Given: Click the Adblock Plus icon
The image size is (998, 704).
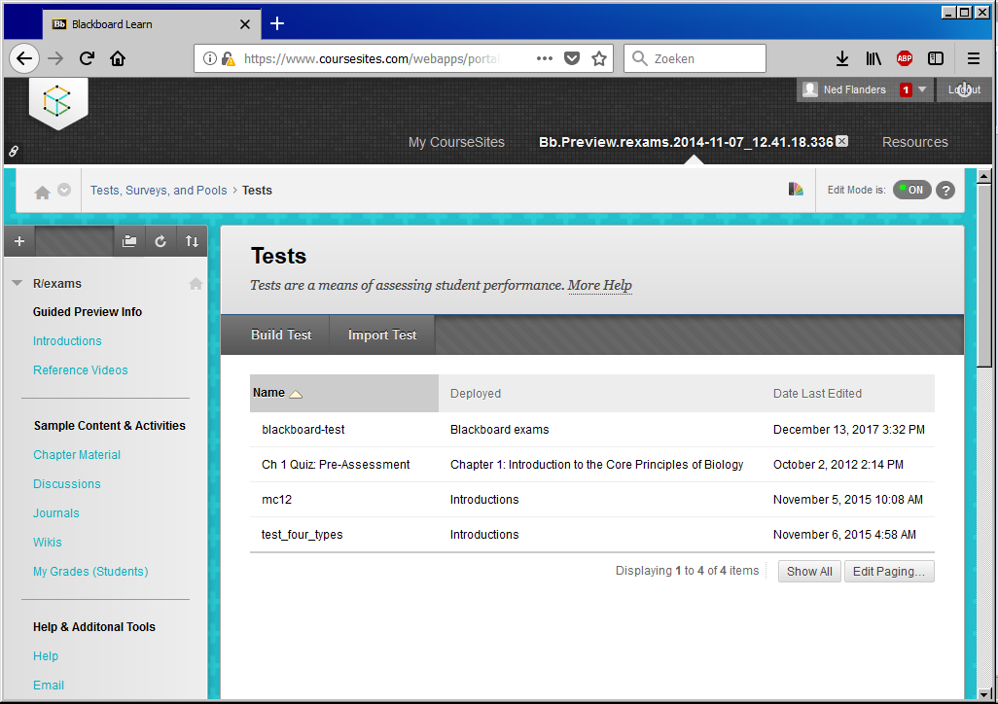Looking at the screenshot, I should pos(905,58).
